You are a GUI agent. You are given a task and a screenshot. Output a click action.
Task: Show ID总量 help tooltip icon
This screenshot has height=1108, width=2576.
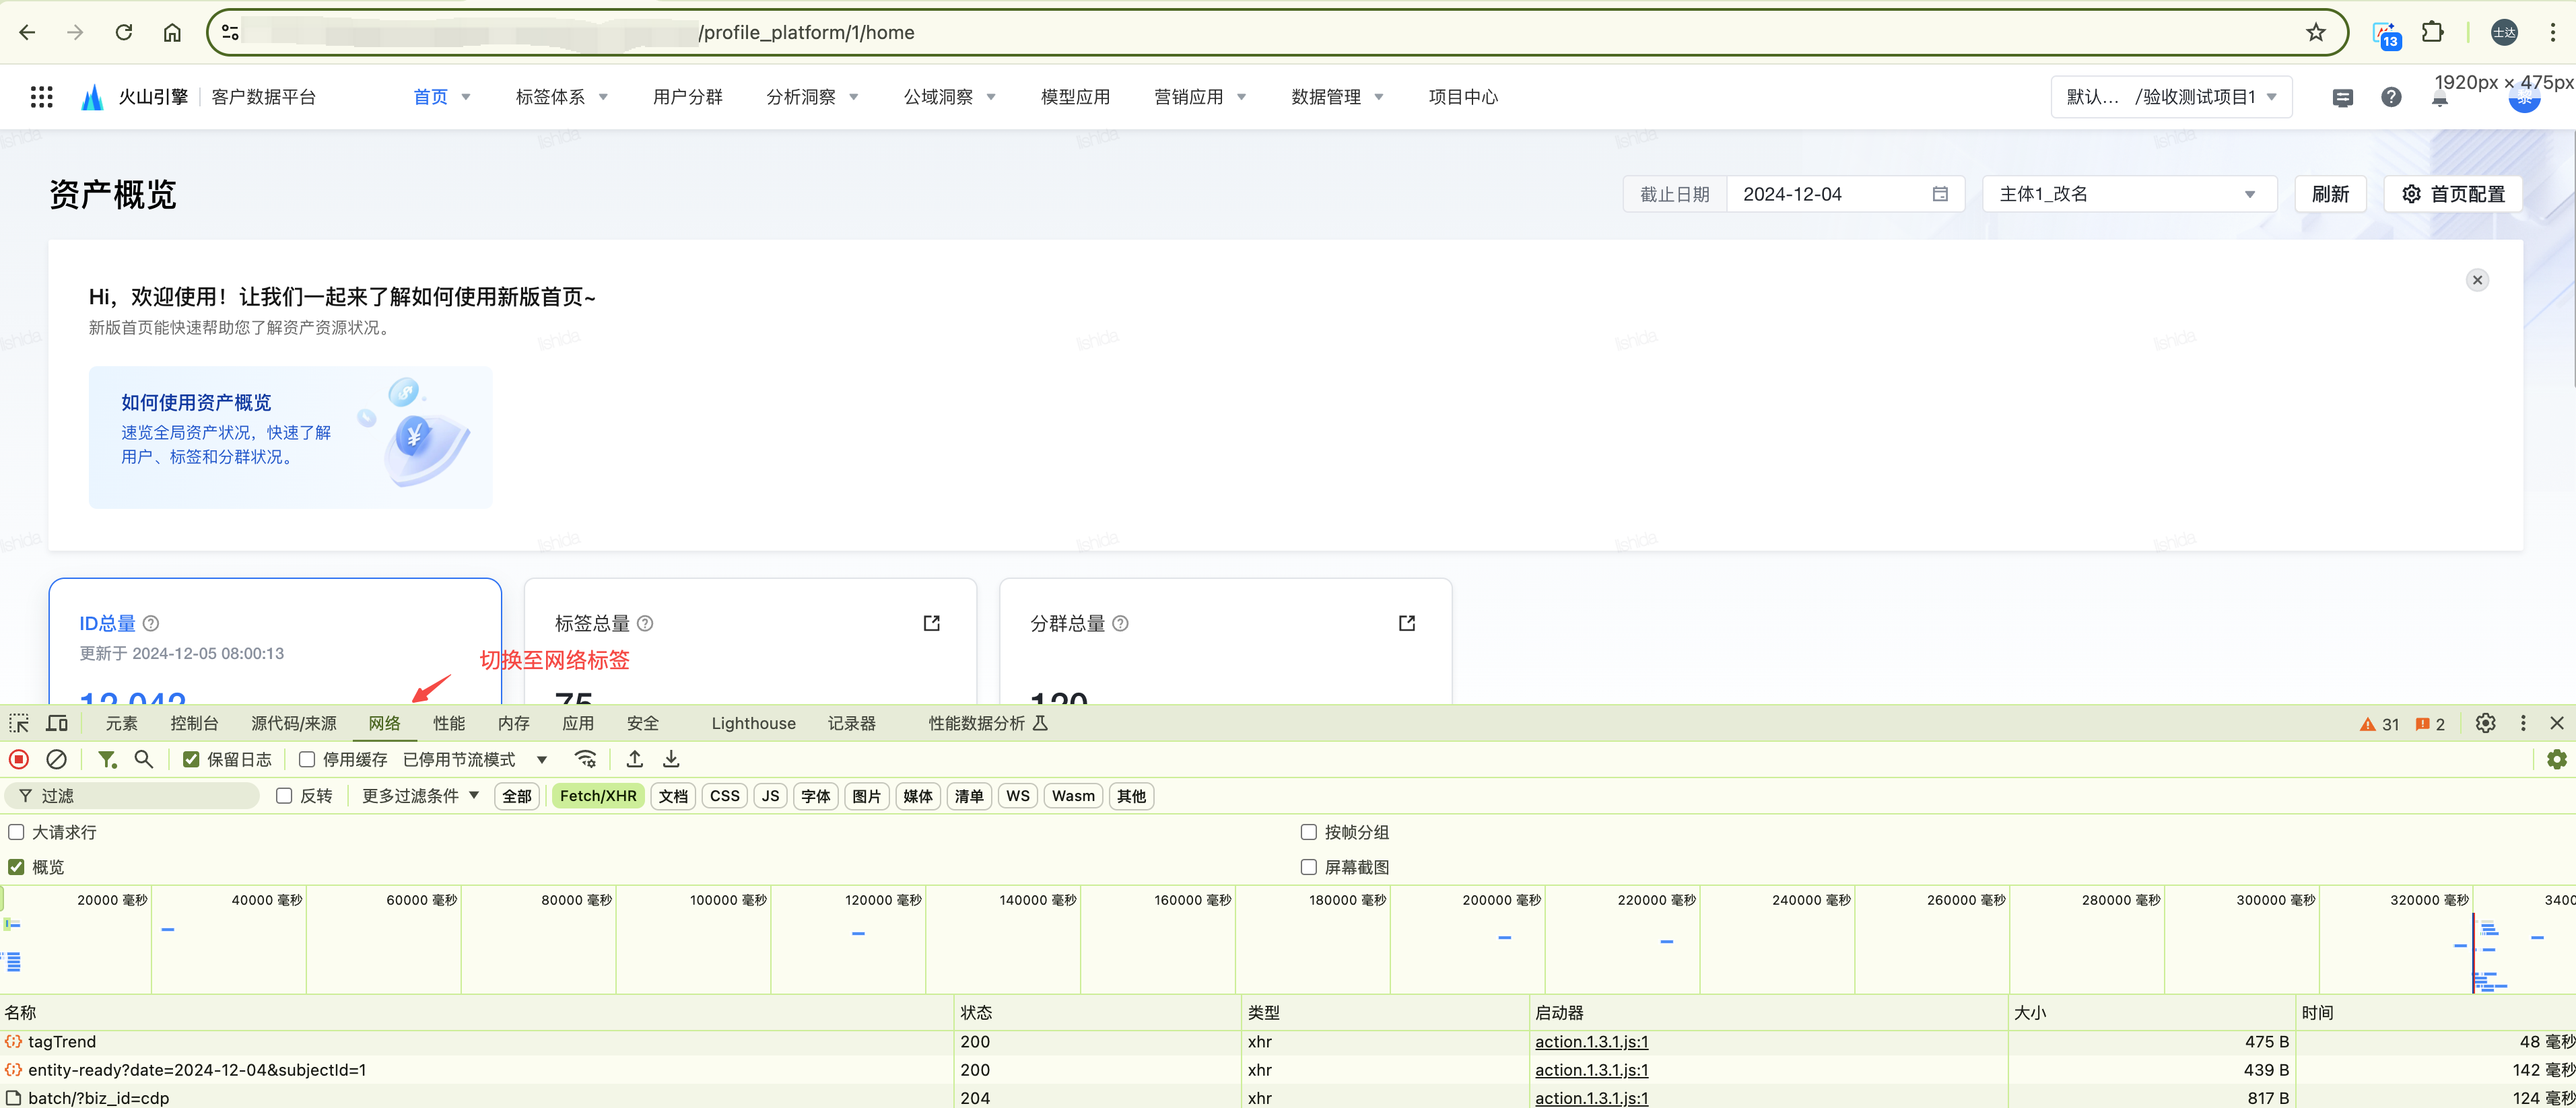click(151, 623)
